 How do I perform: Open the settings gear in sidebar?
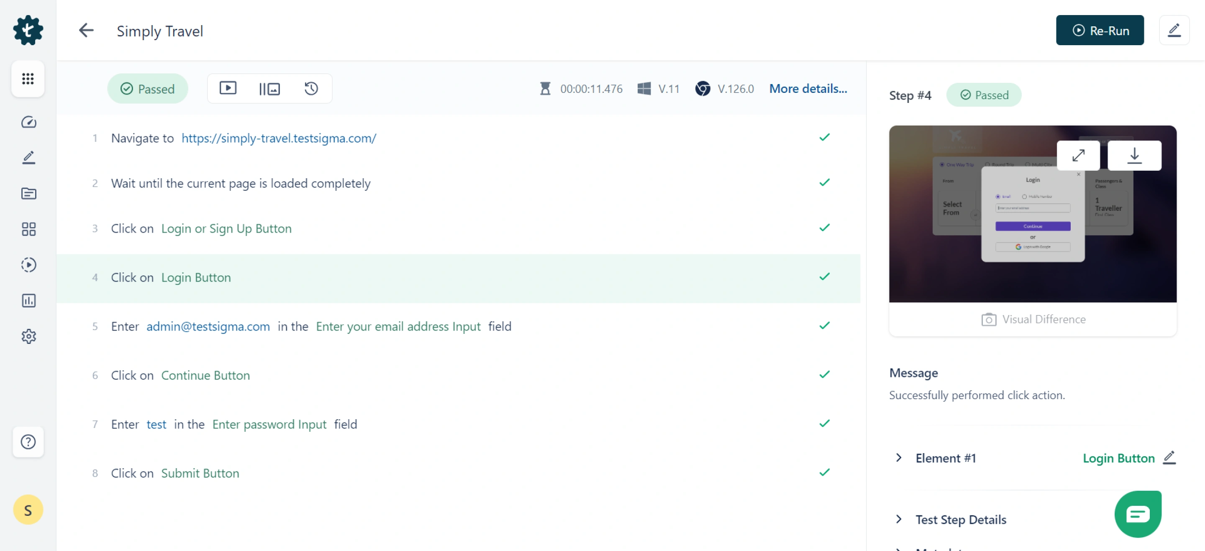tap(28, 336)
